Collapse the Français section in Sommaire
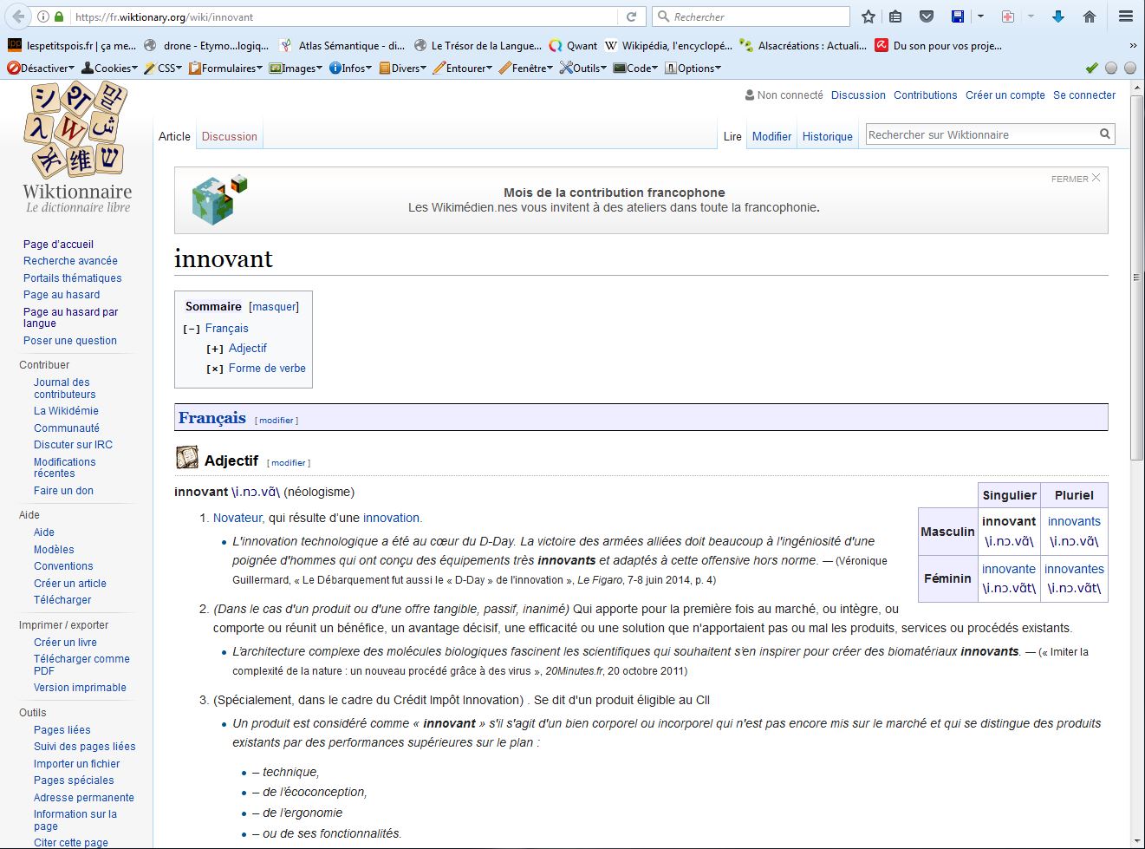The height and width of the screenshot is (849, 1145). tap(192, 330)
